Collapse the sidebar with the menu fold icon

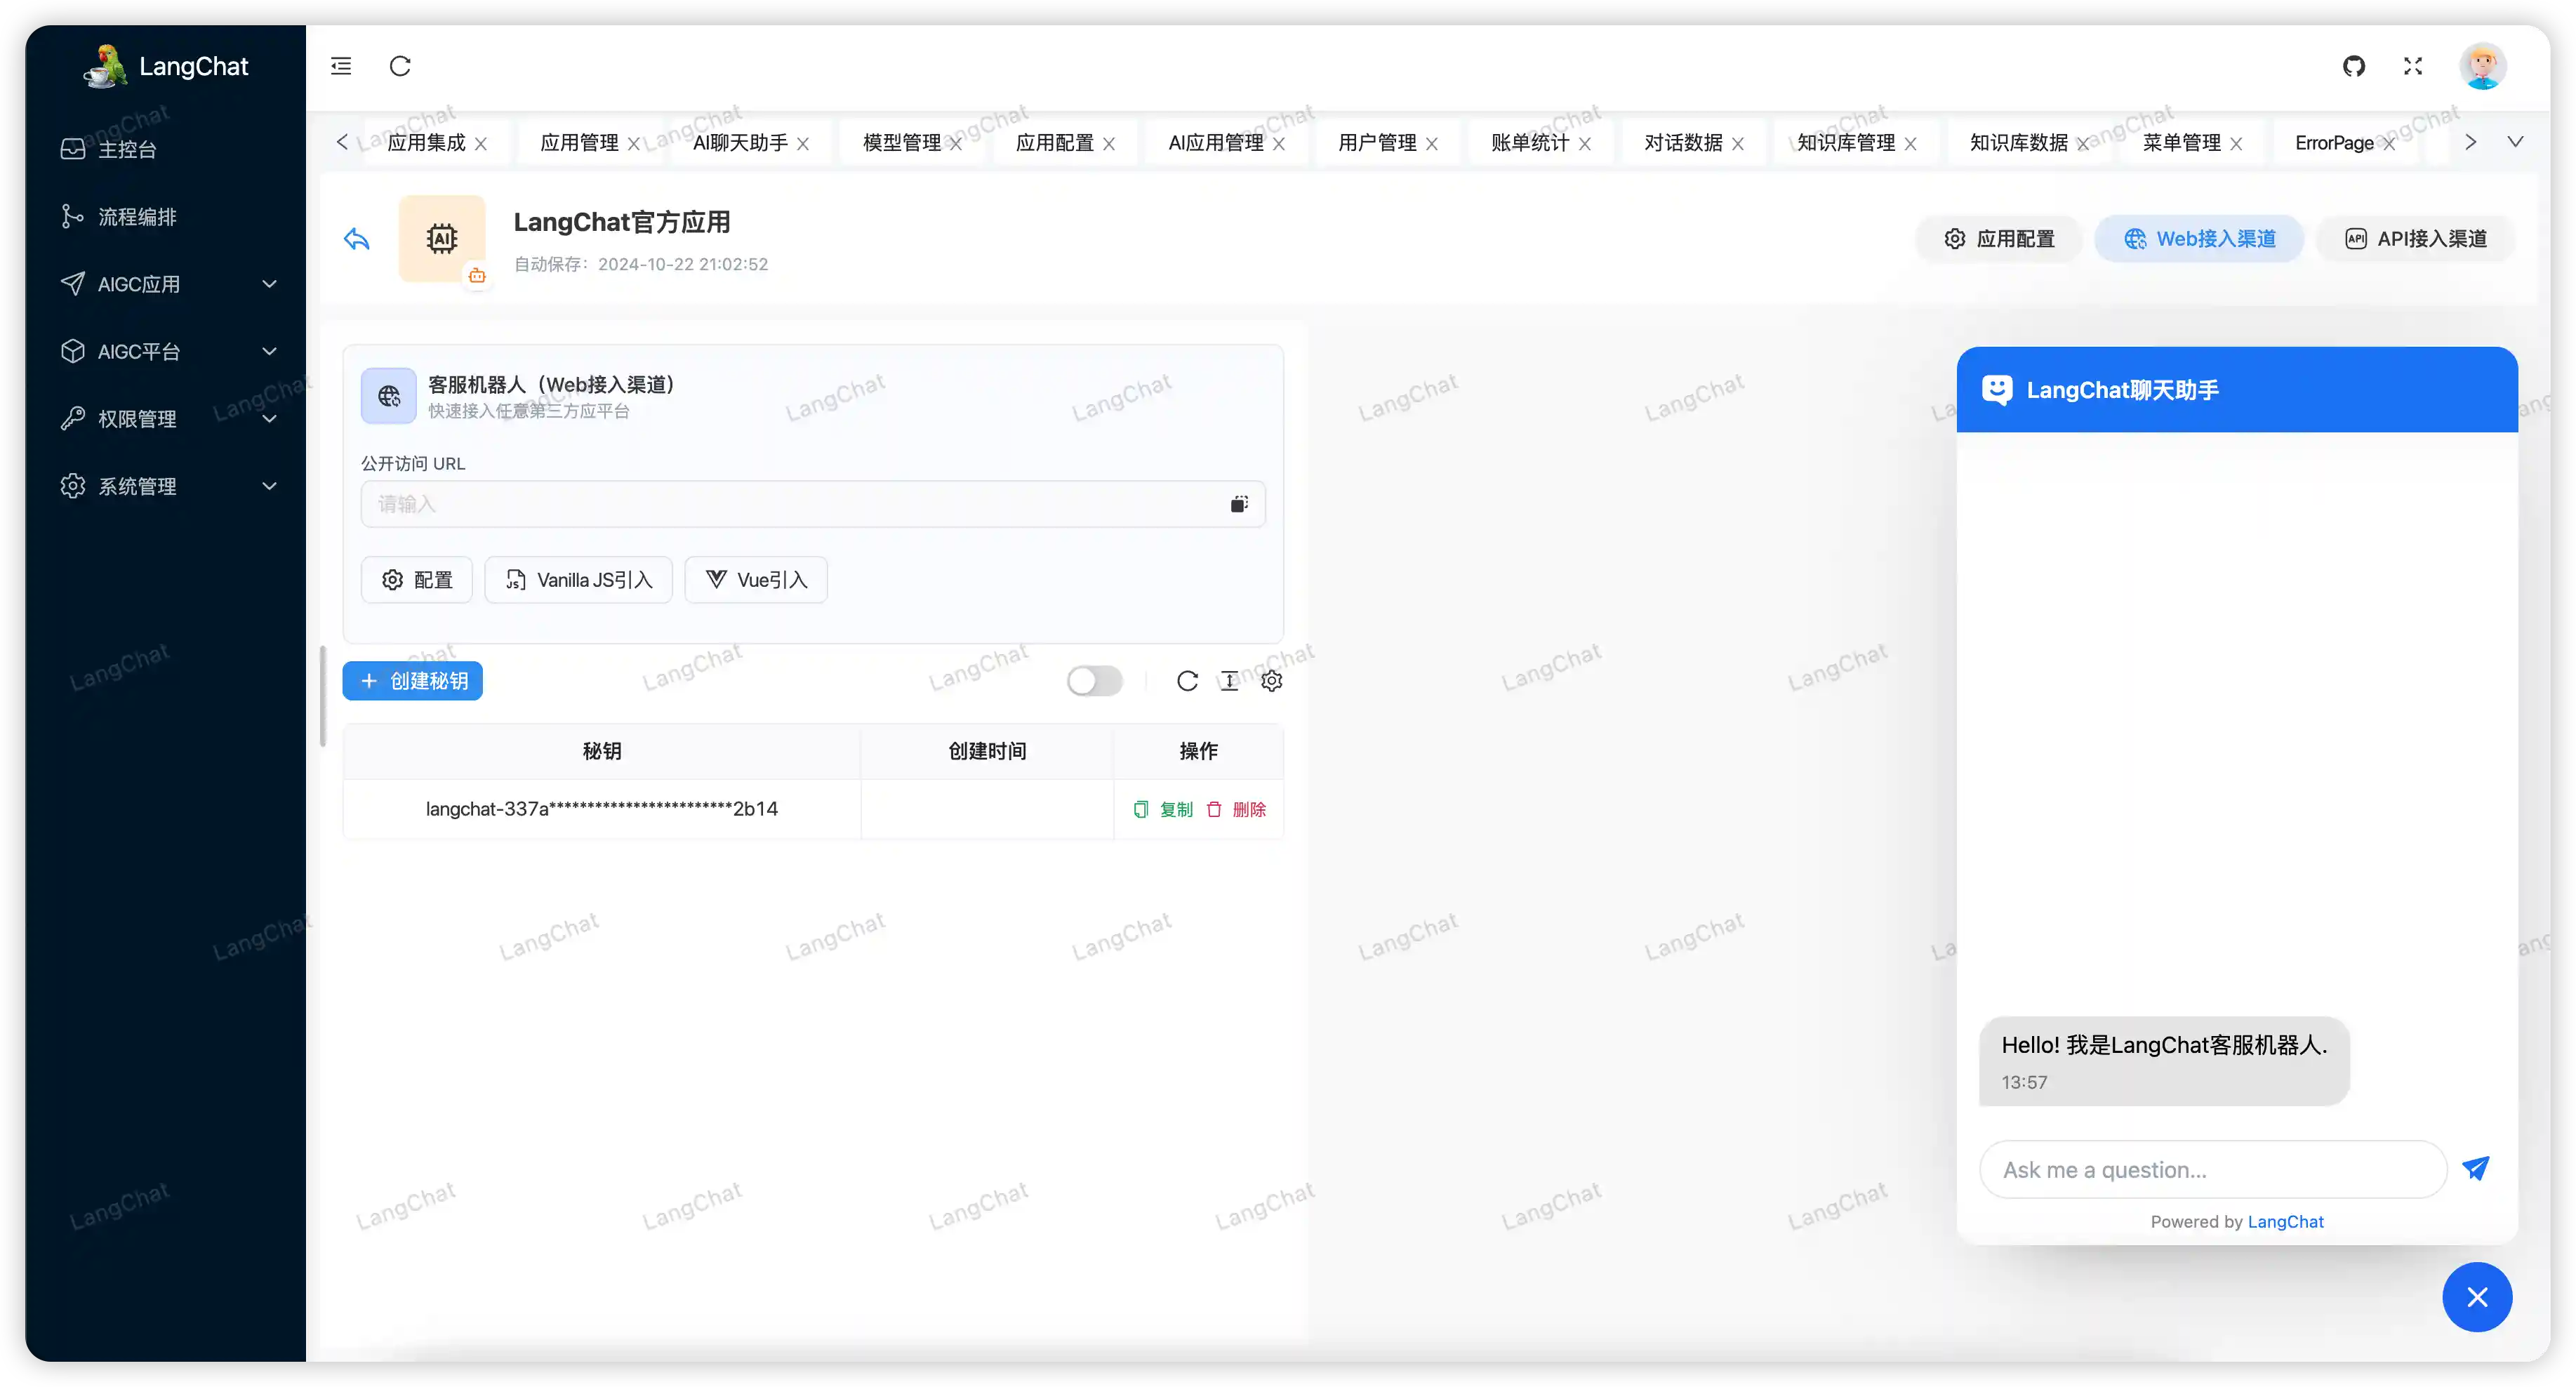tap(341, 66)
